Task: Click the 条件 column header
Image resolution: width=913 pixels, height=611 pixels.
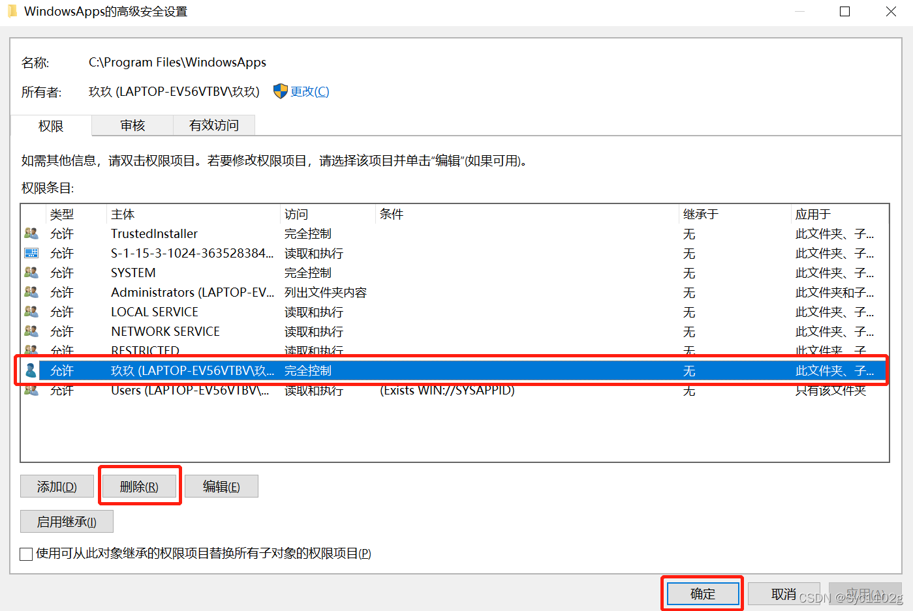Action: click(x=527, y=214)
